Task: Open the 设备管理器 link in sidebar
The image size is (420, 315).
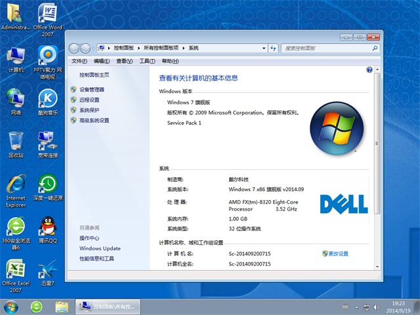Action: pyautogui.click(x=92, y=89)
